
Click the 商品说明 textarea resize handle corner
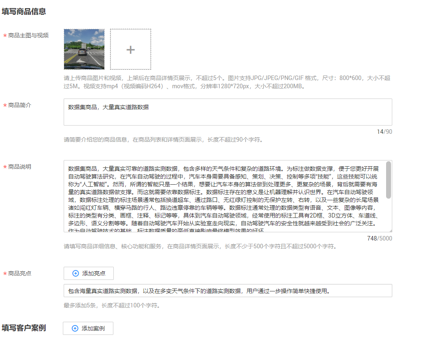click(390, 231)
